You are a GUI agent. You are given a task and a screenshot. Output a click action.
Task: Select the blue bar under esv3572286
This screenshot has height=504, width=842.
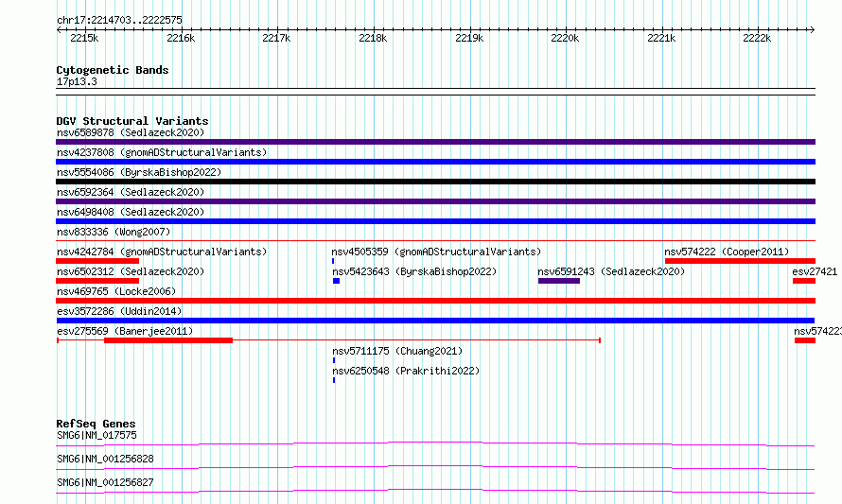[x=435, y=321]
